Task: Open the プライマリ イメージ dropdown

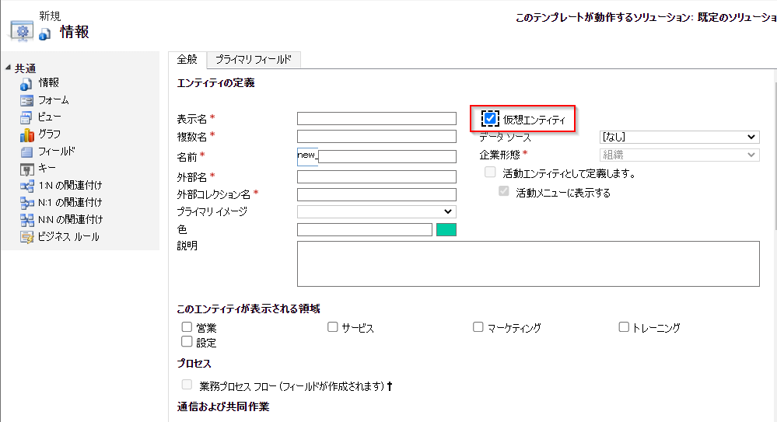Action: (376, 211)
